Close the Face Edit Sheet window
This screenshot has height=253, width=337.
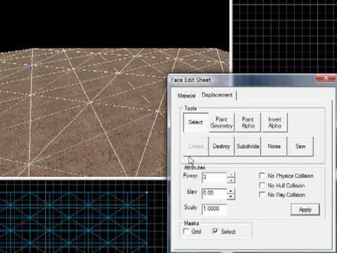(326, 77)
